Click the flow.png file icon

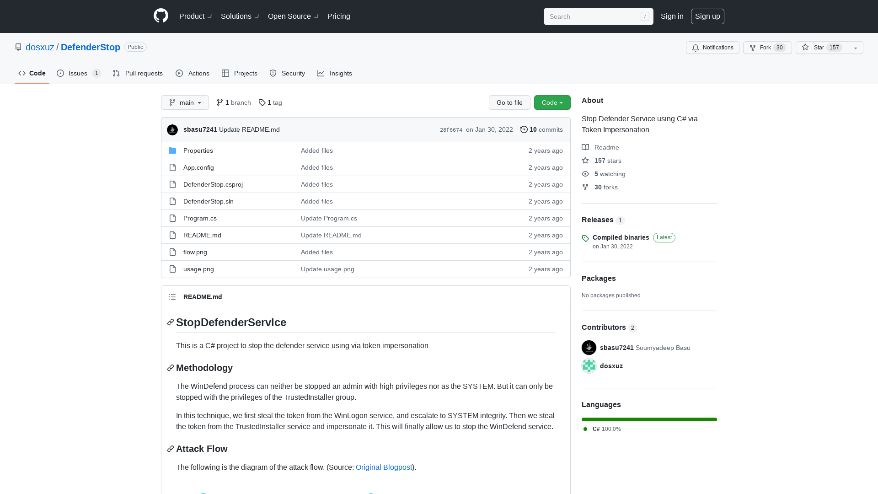(172, 252)
